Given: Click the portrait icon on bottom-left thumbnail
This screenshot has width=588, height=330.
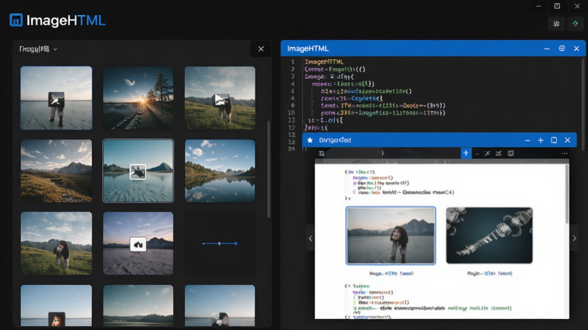Looking at the screenshot, I should [x=56, y=320].
